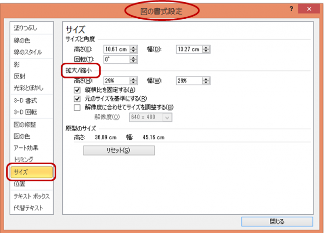Screen dimensions: 324x233
Task: Enable 解像度に合わせてサイズを調整する checkbox
Action: tap(77, 107)
